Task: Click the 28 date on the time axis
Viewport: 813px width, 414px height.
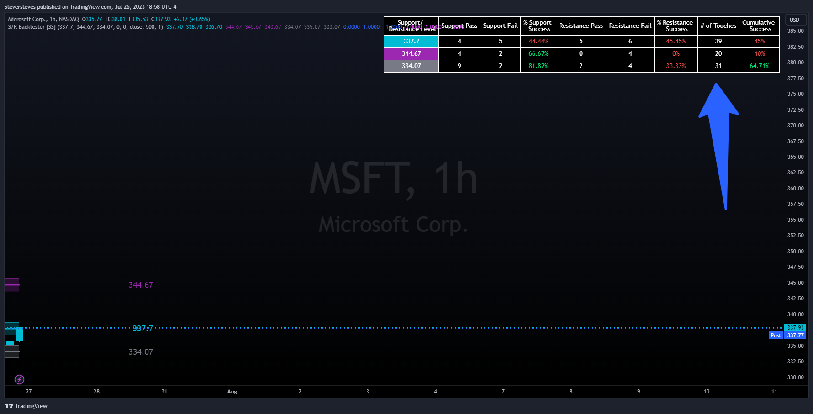Action: (96, 392)
